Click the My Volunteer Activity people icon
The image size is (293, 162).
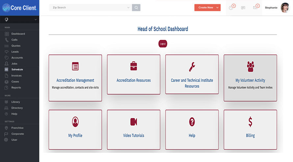tap(251, 66)
